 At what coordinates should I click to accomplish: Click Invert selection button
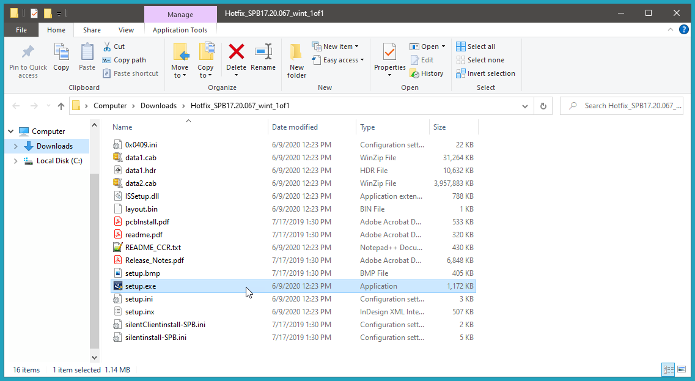(485, 73)
